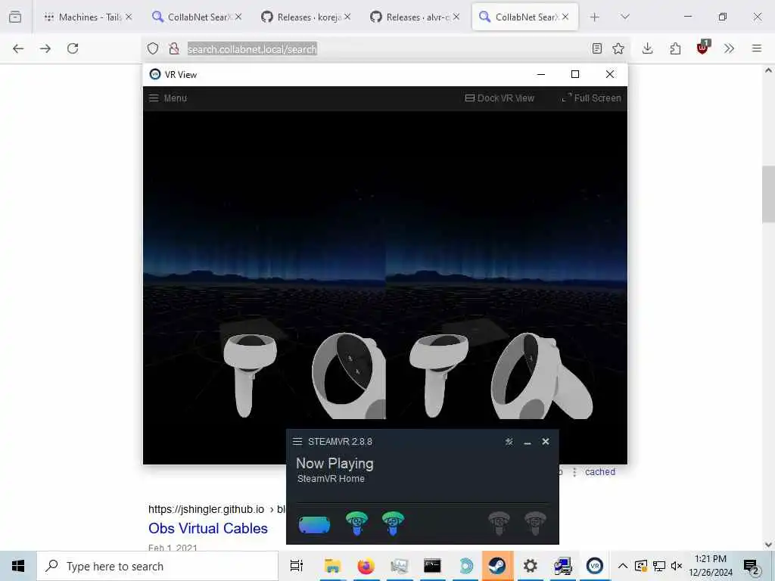Viewport: 775px width, 581px height.
Task: Open the notification center icon
Action: [x=752, y=566]
